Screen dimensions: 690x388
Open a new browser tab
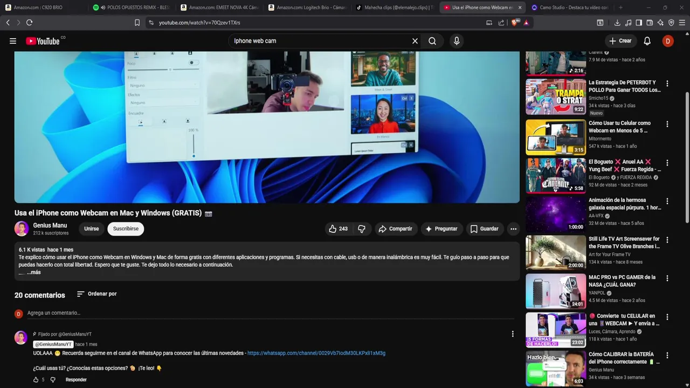[x=620, y=8]
